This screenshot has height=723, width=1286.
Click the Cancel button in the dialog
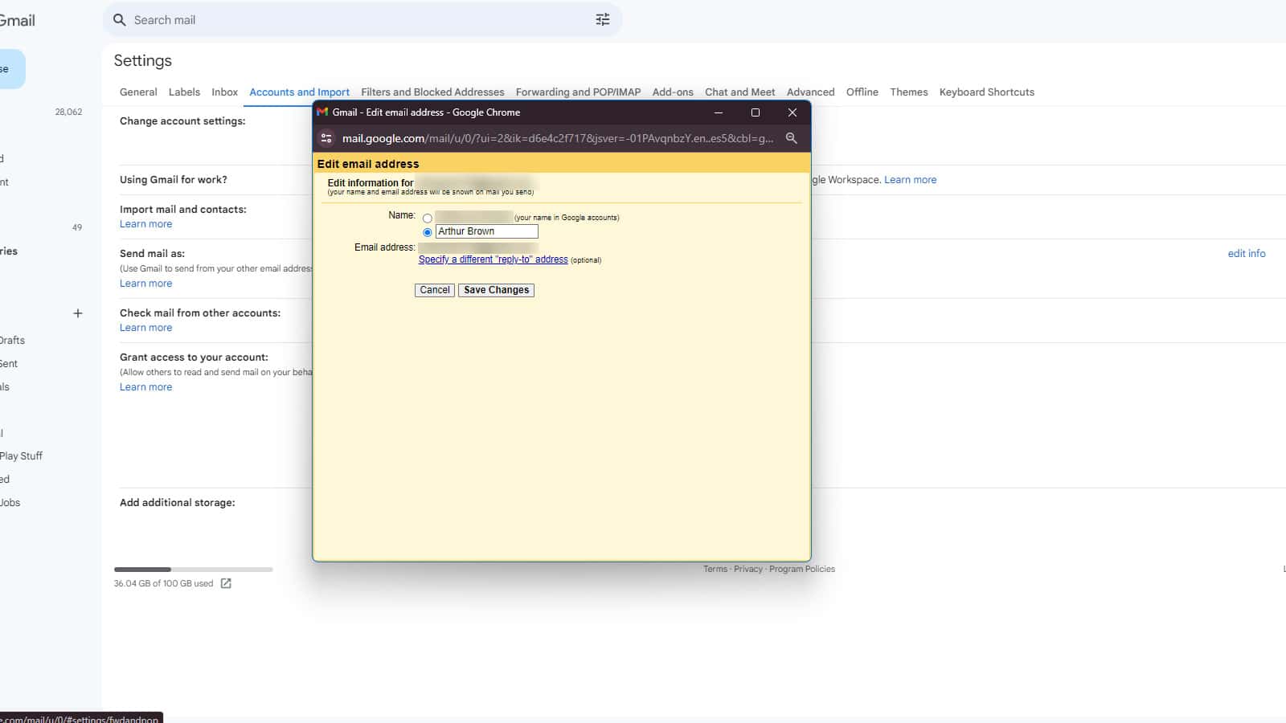[434, 290]
